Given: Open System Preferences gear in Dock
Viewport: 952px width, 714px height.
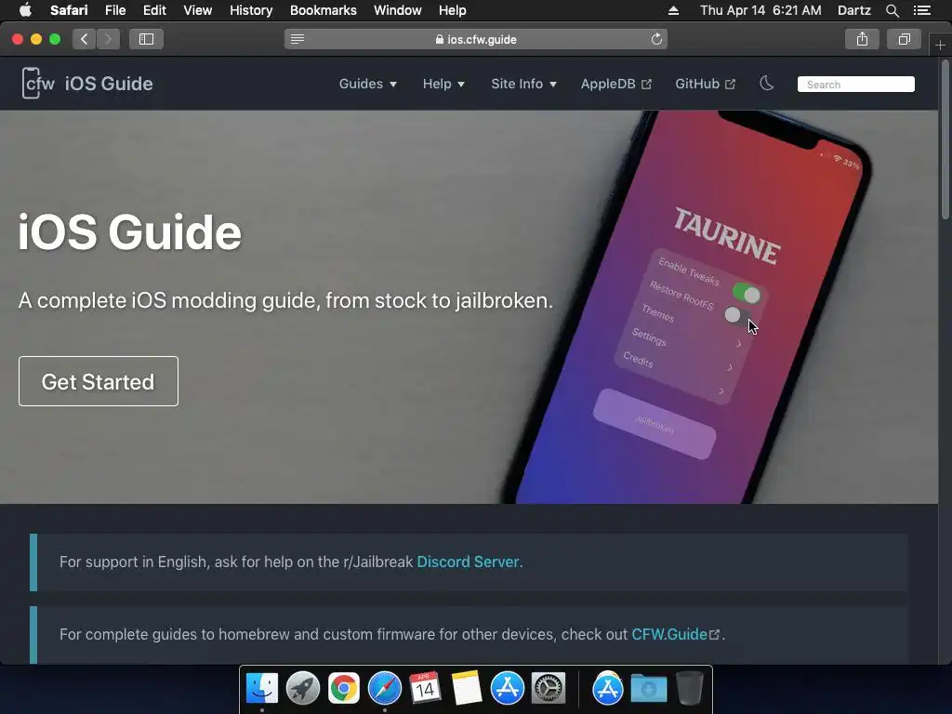Looking at the screenshot, I should pyautogui.click(x=549, y=688).
